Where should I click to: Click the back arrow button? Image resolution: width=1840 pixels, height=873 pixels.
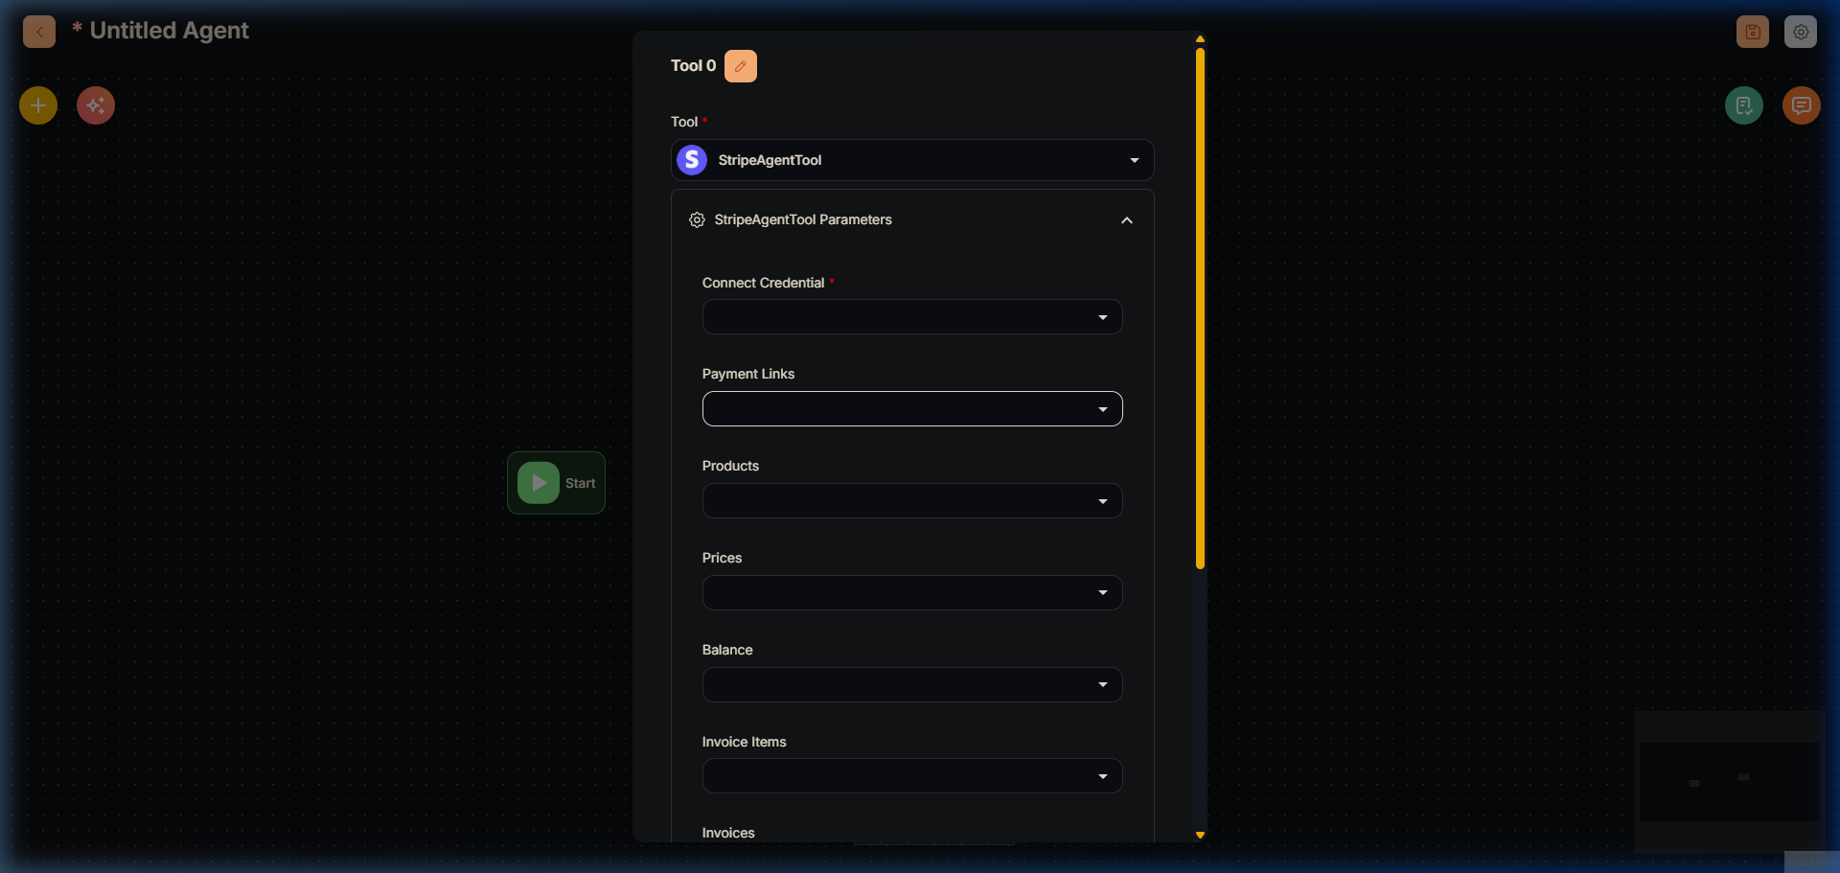tap(39, 32)
